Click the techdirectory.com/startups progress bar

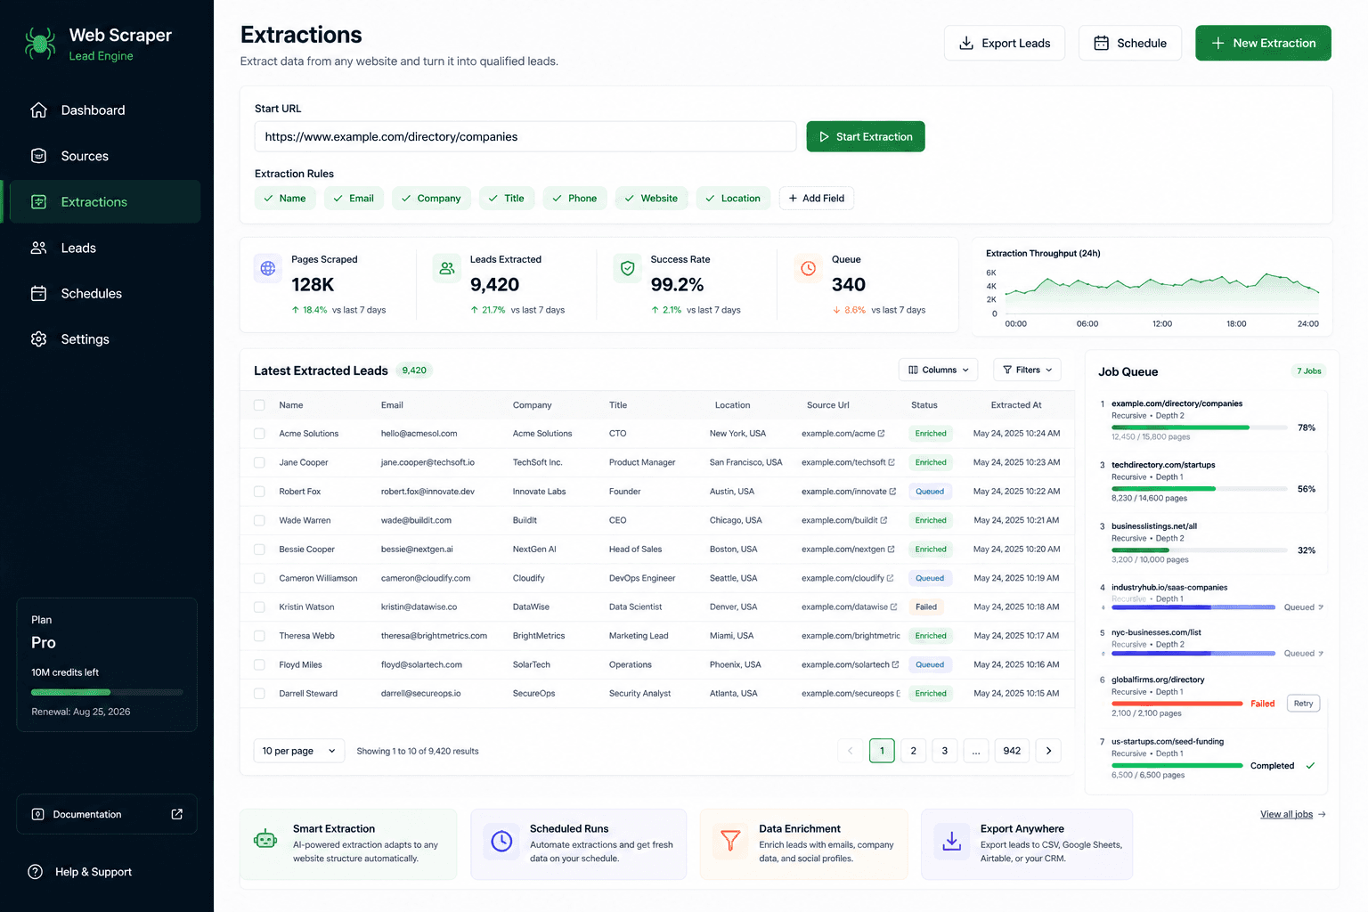[1200, 489]
